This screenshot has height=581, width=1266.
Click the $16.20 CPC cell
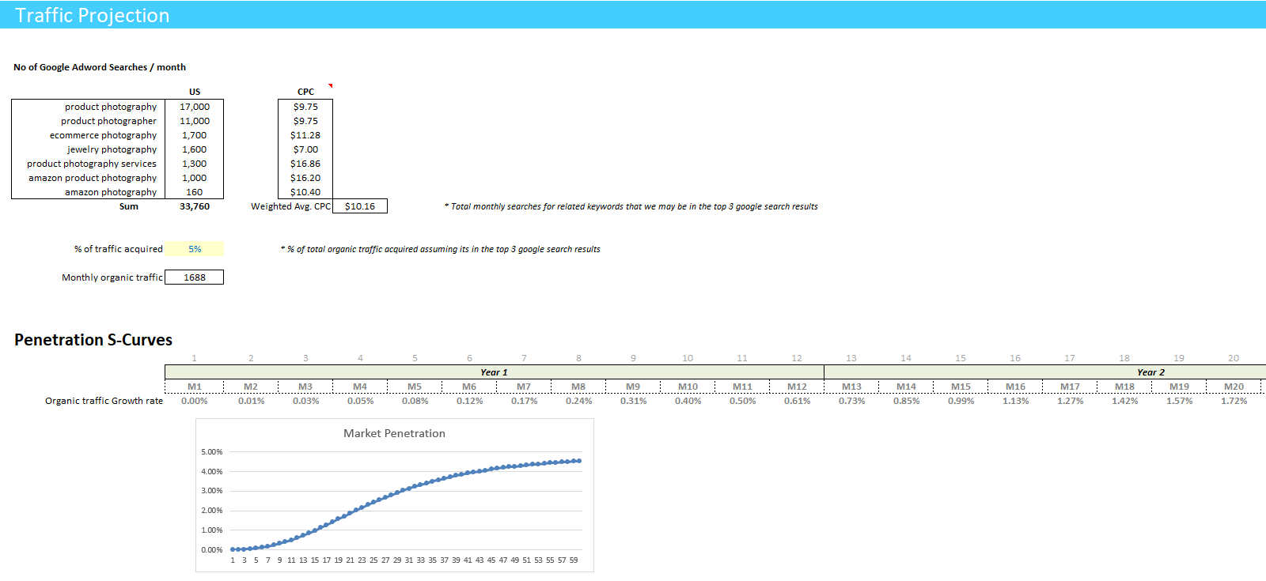click(305, 178)
